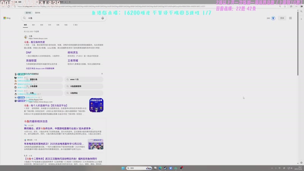
Task: Open the green app icon on taskbar
Action: pyautogui.click(x=176, y=168)
